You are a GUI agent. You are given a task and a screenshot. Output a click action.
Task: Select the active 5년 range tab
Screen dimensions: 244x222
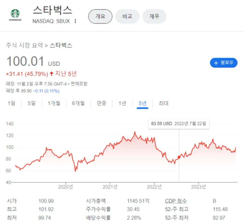(142, 103)
